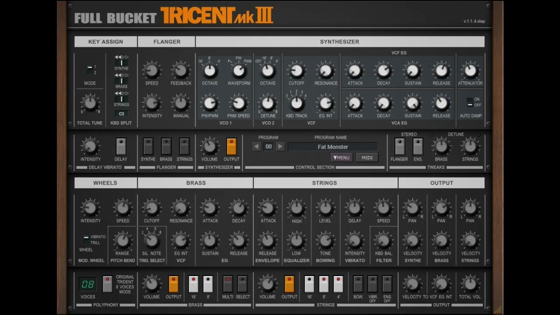Click the Synthesizer RESONANCE knob

(325, 70)
